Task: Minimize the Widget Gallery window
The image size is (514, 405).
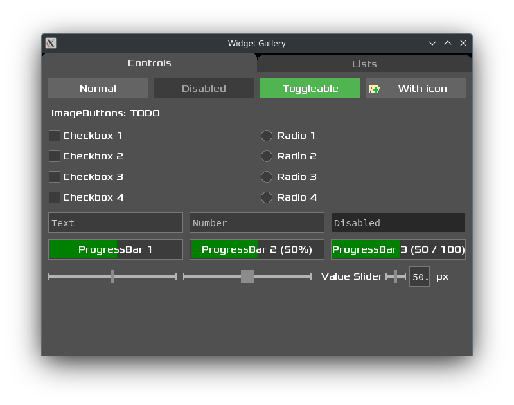Action: coord(432,43)
